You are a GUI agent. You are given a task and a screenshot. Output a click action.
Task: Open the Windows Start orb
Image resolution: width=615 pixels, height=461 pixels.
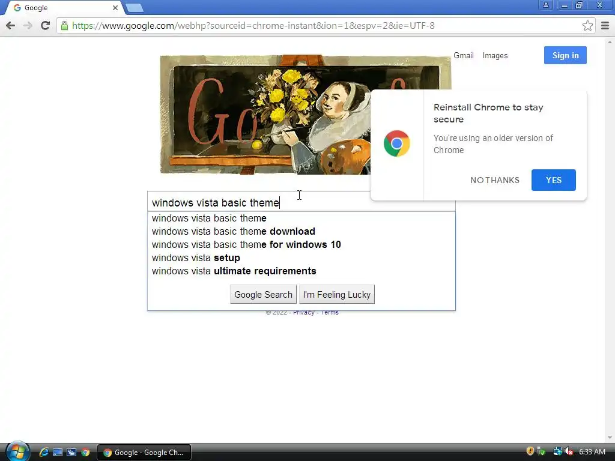click(17, 451)
